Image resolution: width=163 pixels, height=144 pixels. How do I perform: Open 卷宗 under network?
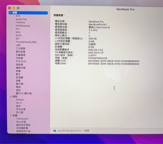coord(18,106)
